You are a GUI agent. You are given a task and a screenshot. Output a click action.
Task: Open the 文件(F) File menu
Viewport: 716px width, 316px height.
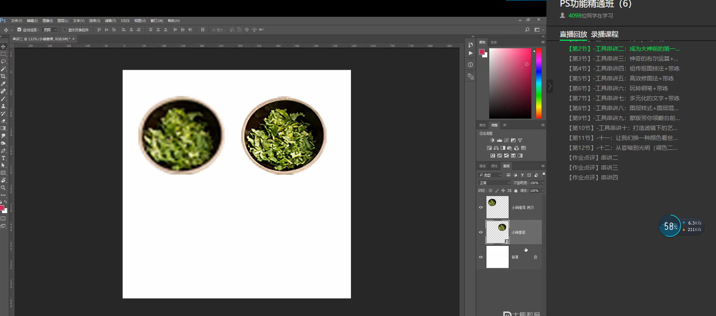click(x=17, y=21)
